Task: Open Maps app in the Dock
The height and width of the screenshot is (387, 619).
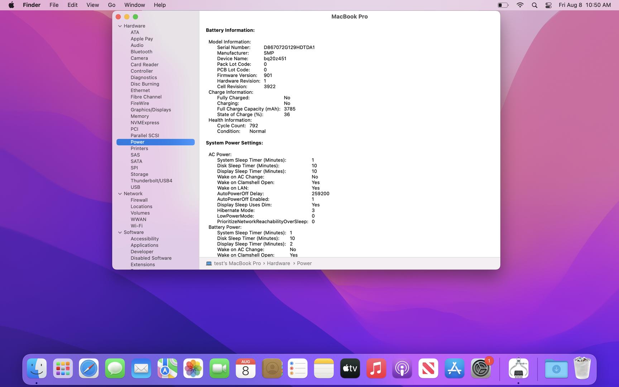Action: pyautogui.click(x=167, y=368)
